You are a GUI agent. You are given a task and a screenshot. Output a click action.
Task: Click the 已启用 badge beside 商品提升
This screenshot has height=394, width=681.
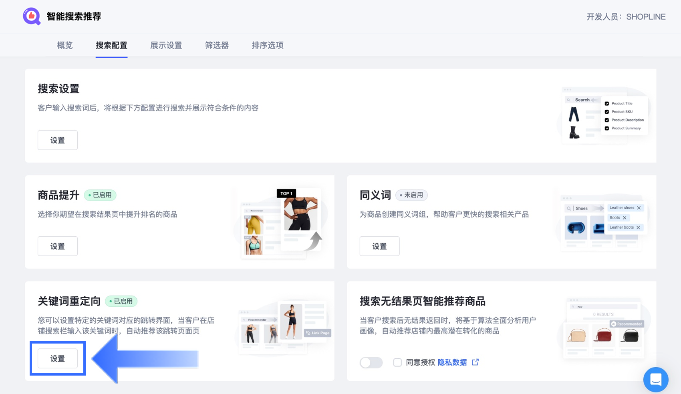(x=100, y=195)
